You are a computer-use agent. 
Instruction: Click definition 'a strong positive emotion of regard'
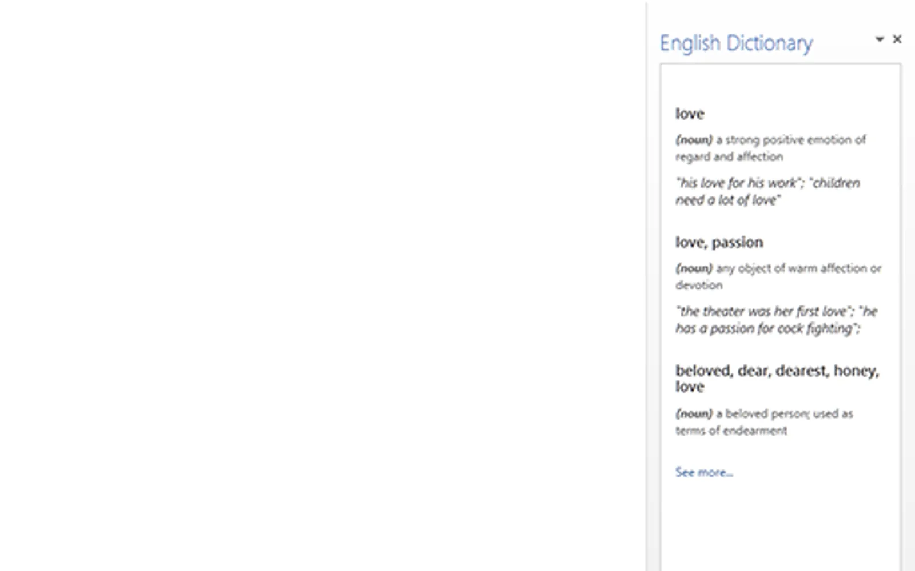(x=770, y=148)
